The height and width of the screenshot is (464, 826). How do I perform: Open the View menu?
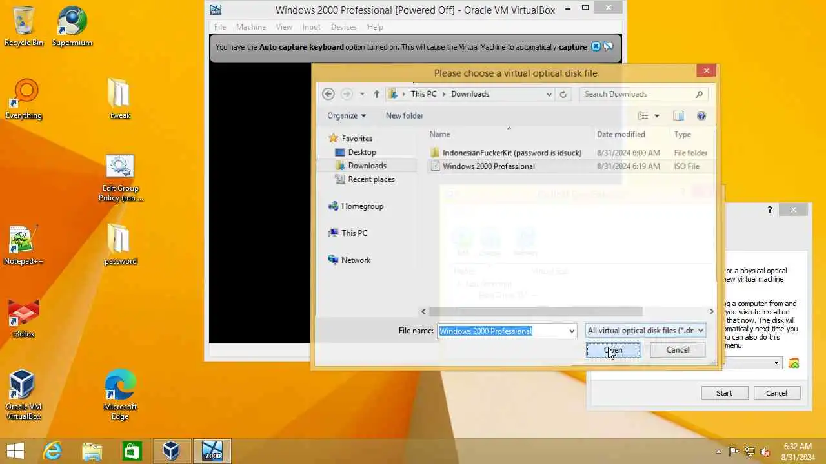click(284, 27)
